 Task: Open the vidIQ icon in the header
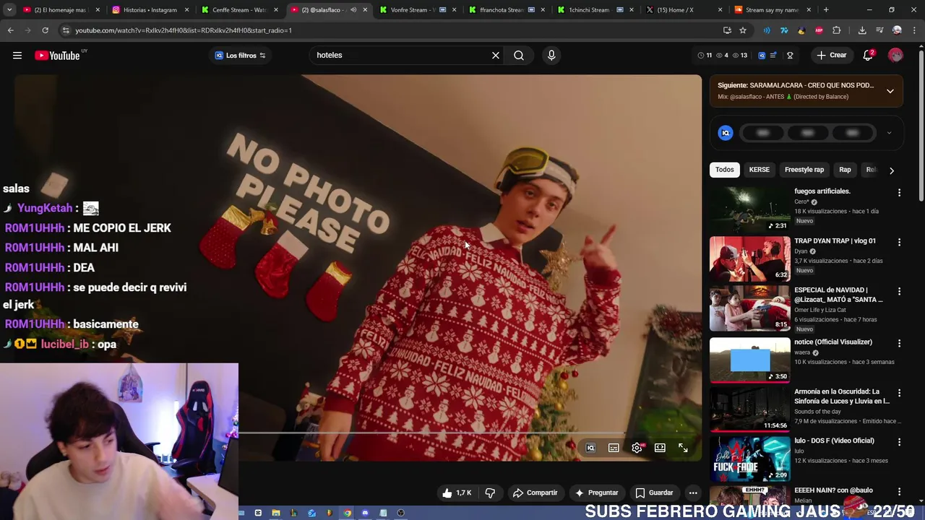click(762, 56)
